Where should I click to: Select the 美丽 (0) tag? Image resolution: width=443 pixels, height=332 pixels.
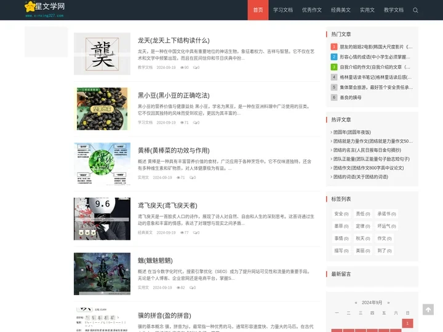point(363,251)
